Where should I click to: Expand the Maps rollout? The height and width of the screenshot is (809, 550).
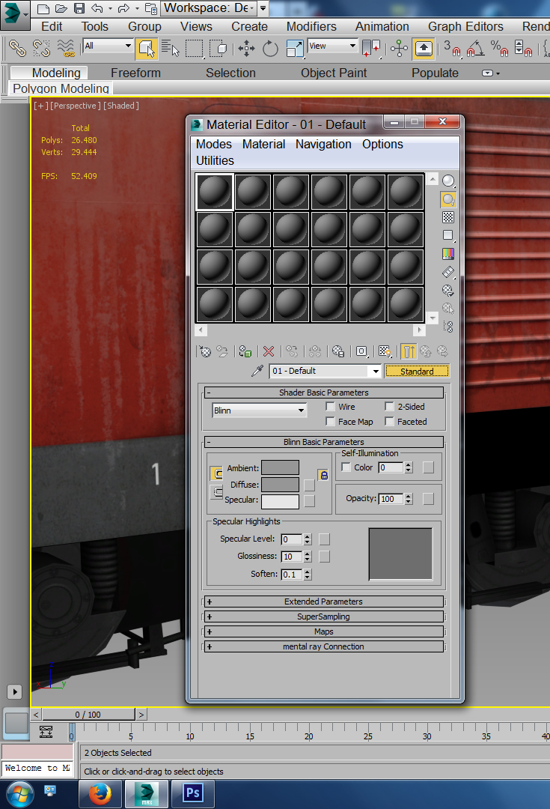[324, 631]
